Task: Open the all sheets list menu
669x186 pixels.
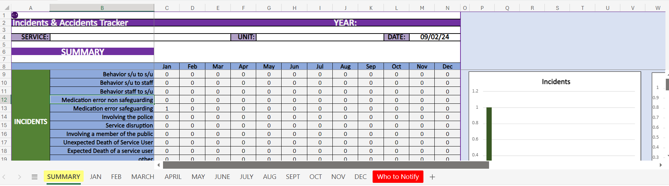Action: pos(34,177)
